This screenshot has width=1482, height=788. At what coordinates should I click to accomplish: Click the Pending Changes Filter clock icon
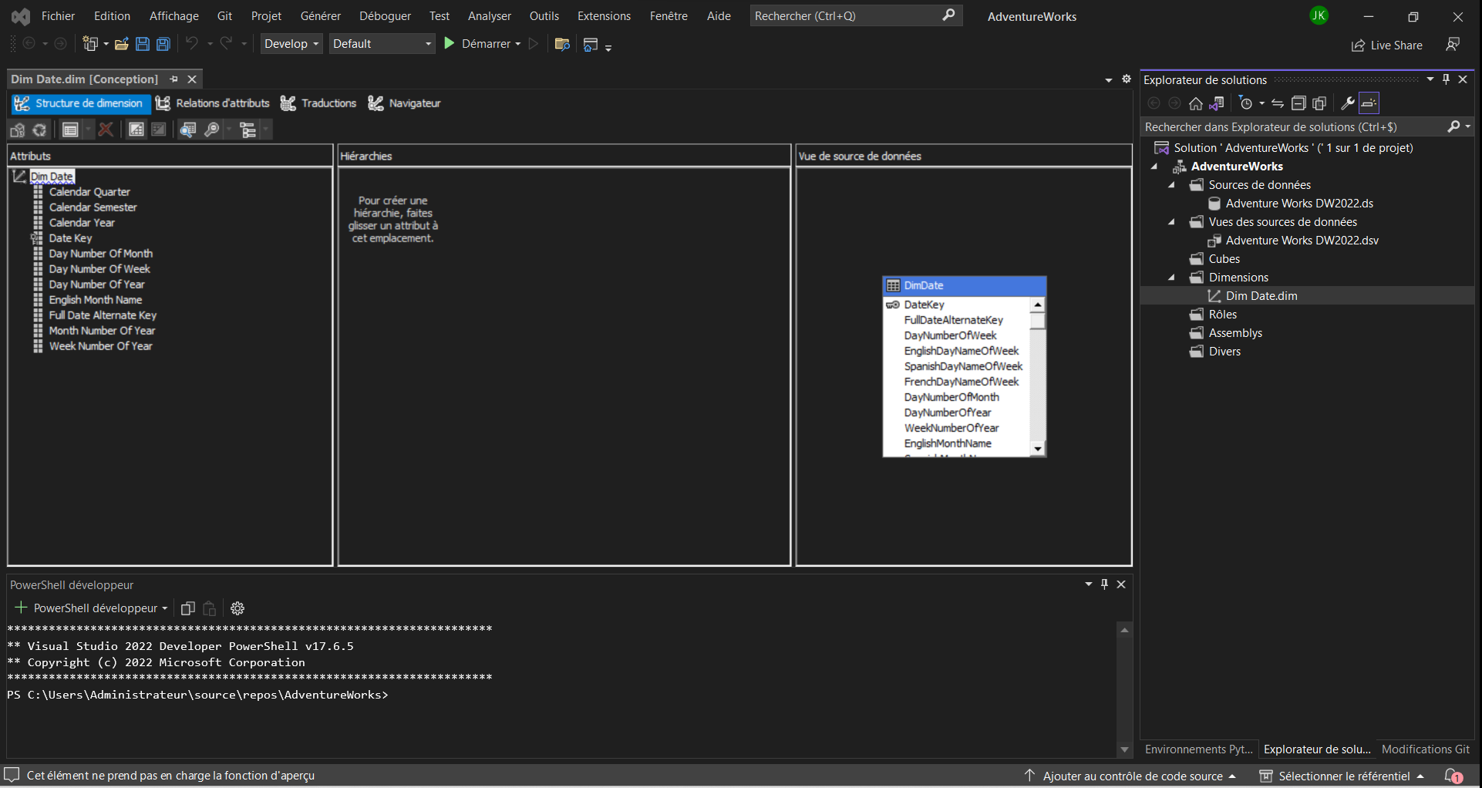coord(1246,103)
